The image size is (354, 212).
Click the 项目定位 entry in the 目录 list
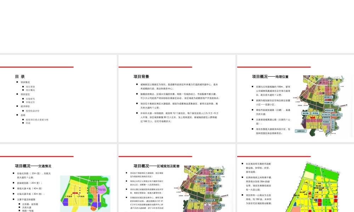25,94
